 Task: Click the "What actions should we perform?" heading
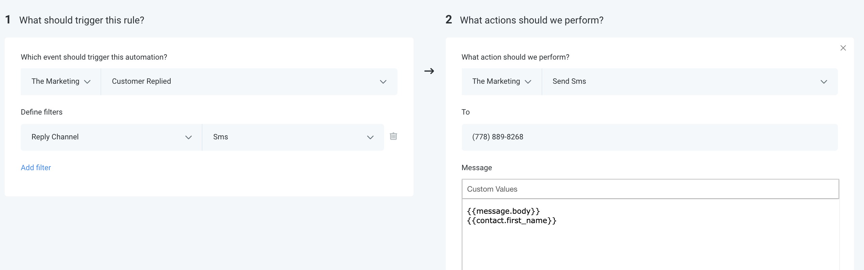pos(531,20)
